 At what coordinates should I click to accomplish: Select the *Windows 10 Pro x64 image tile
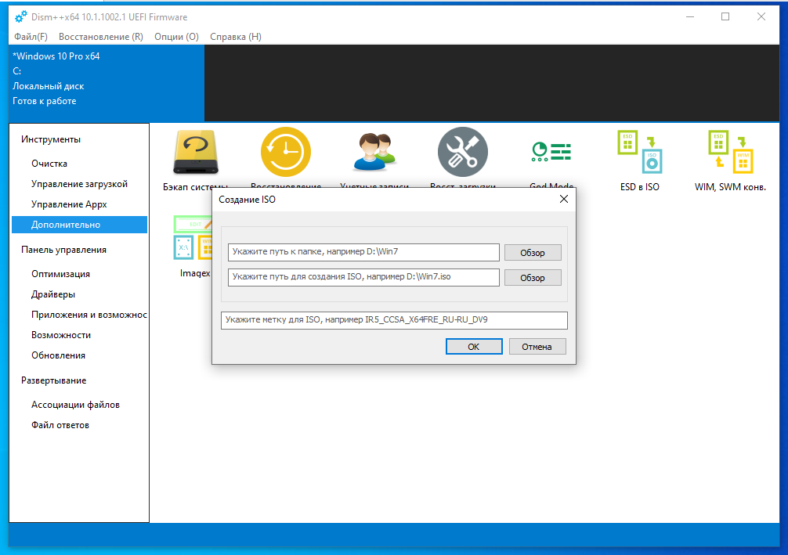pyautogui.click(x=107, y=83)
